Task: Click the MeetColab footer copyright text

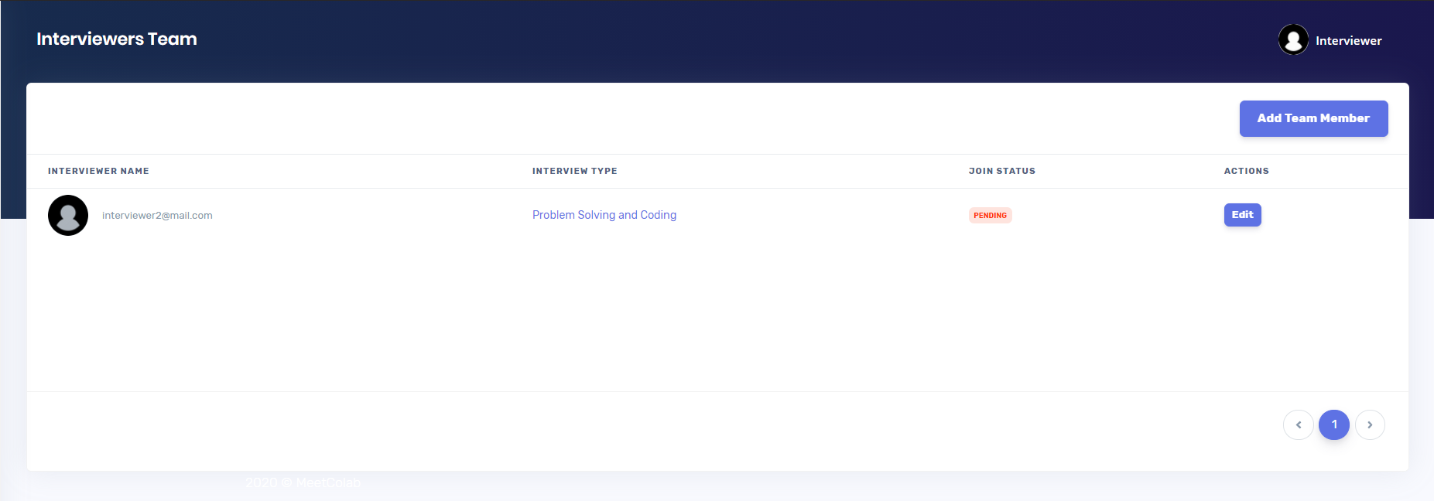Action: click(x=303, y=482)
